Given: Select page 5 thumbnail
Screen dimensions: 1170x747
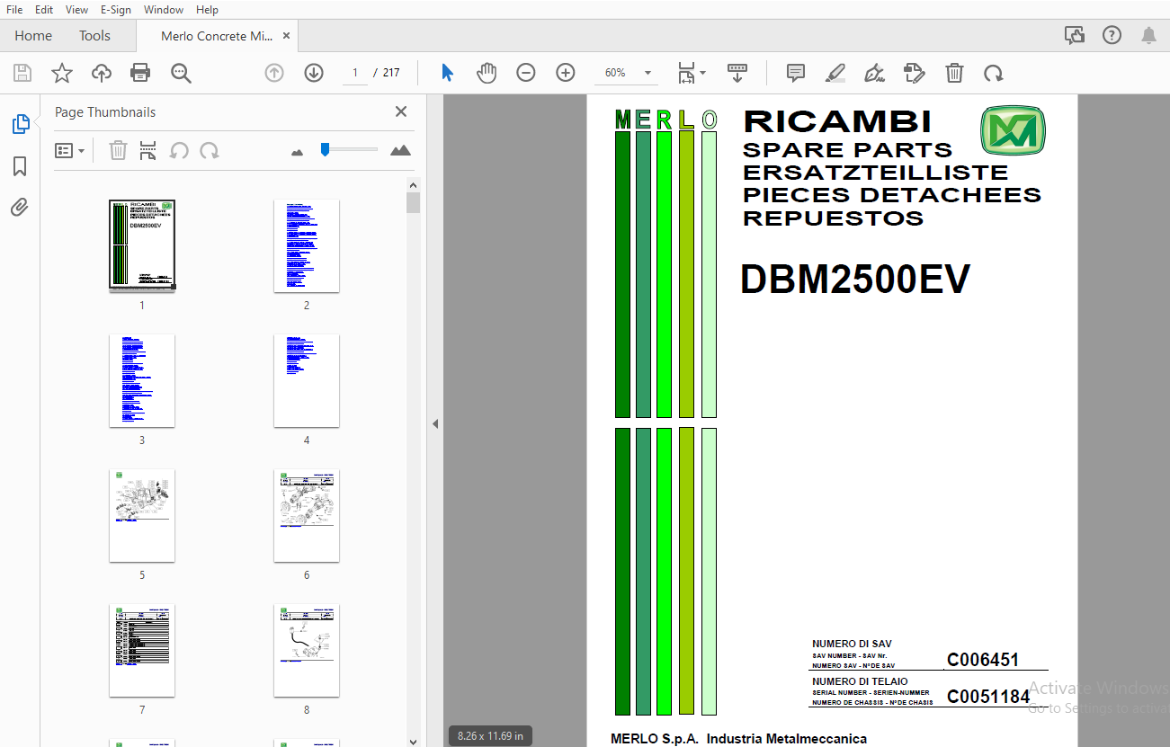Looking at the screenshot, I should [142, 515].
